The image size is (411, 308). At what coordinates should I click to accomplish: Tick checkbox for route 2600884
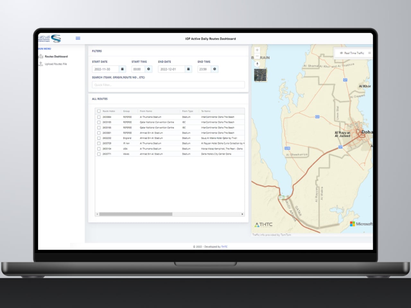(99, 117)
